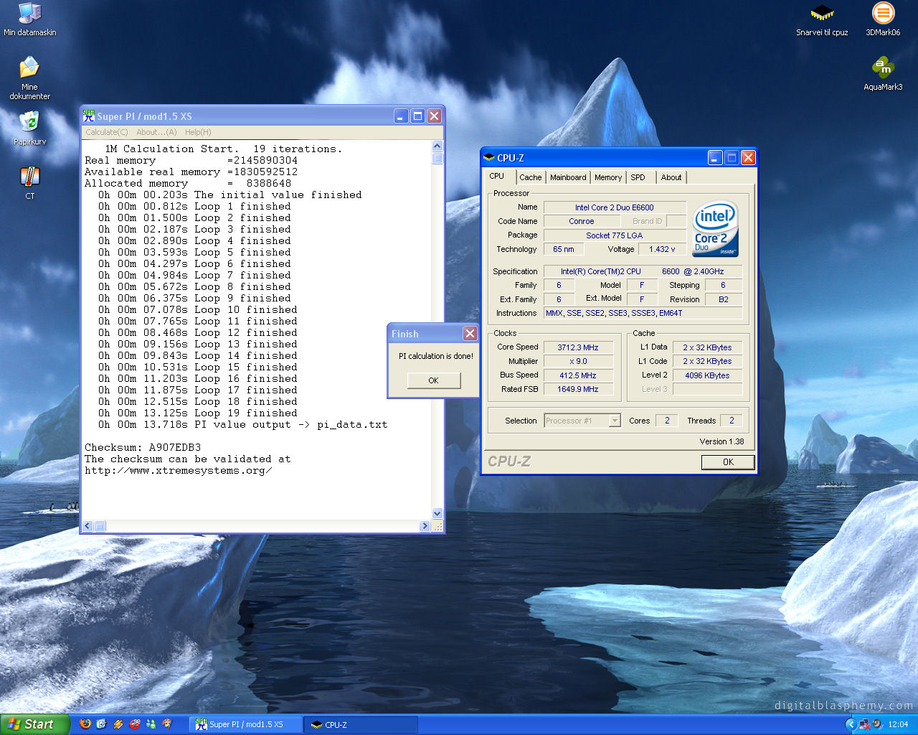Expand hidden tray icons arrow
The width and height of the screenshot is (918, 735).
point(851,724)
